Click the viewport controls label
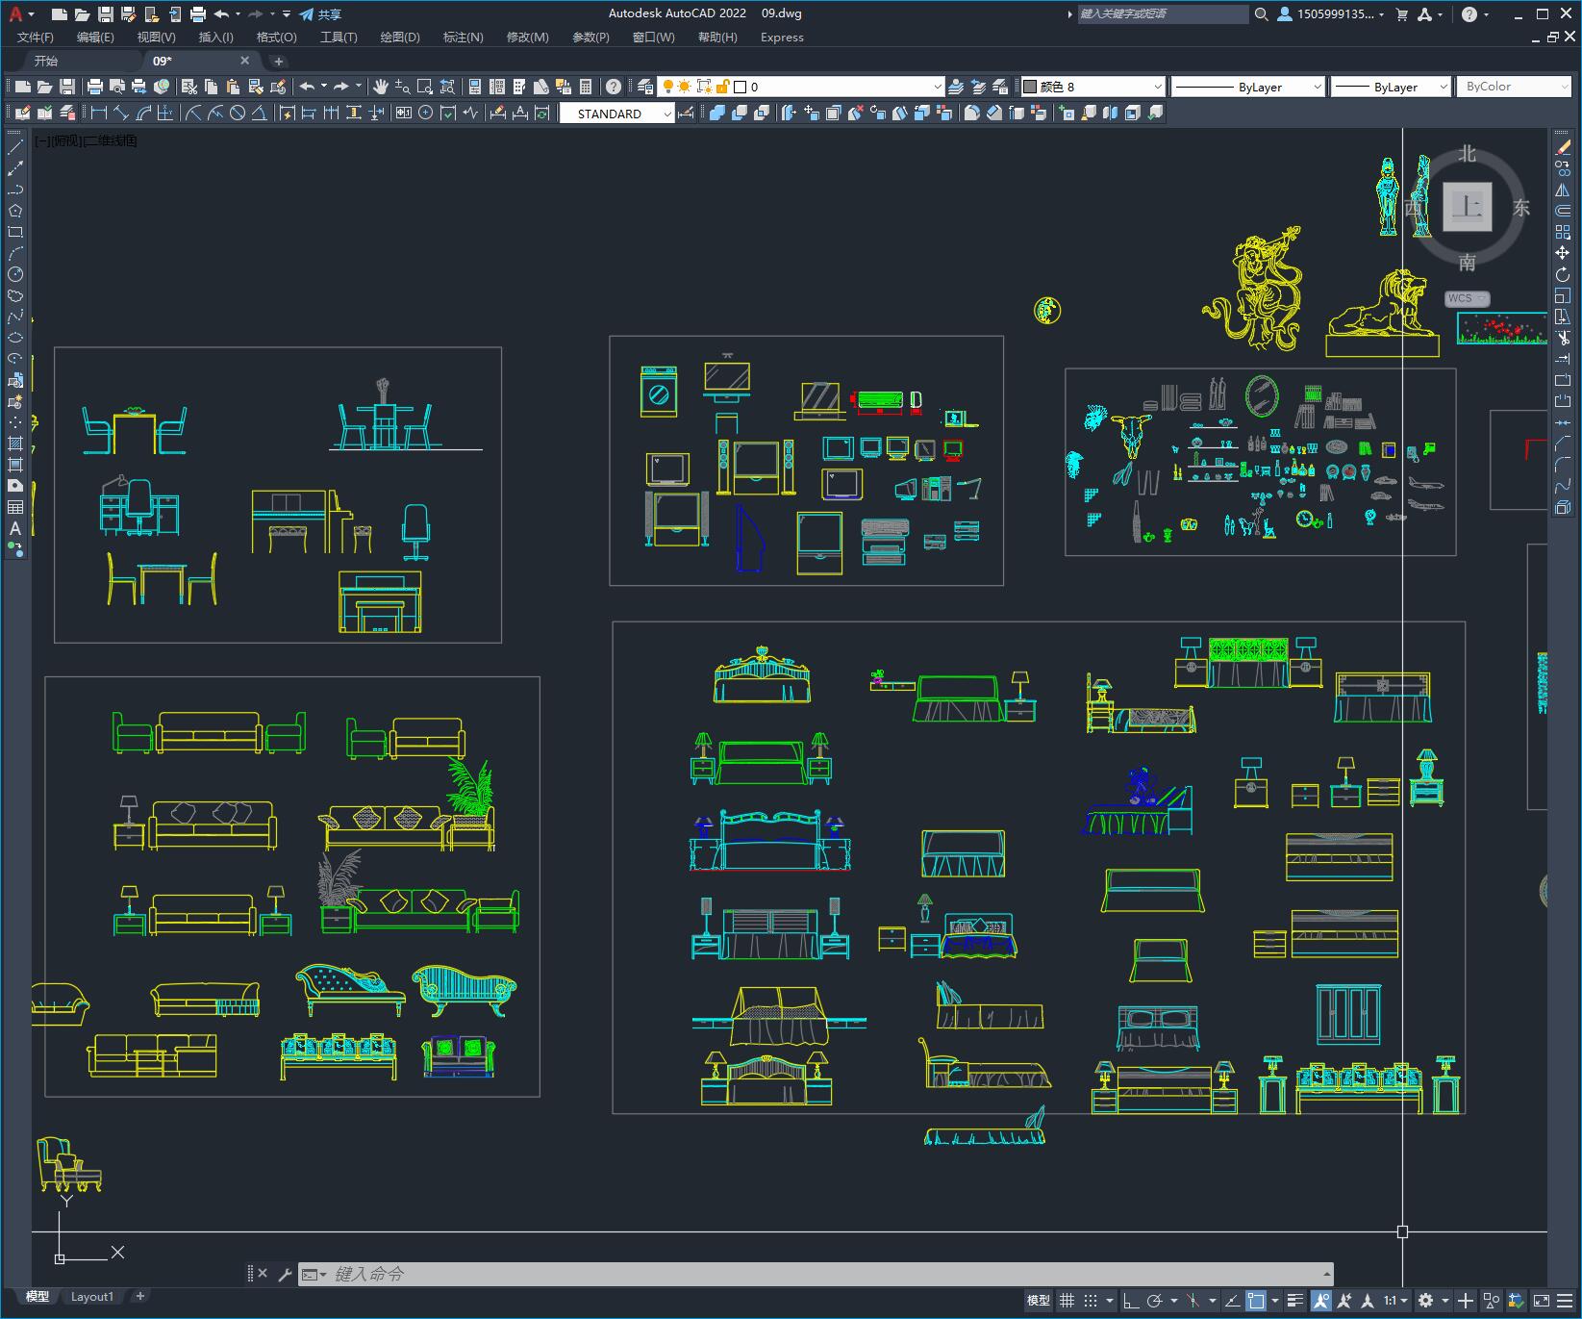This screenshot has height=1319, width=1582. coord(87,140)
